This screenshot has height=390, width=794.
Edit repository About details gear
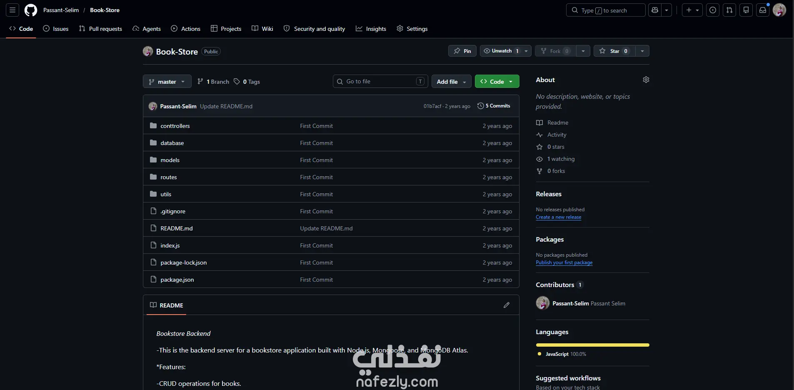click(646, 80)
